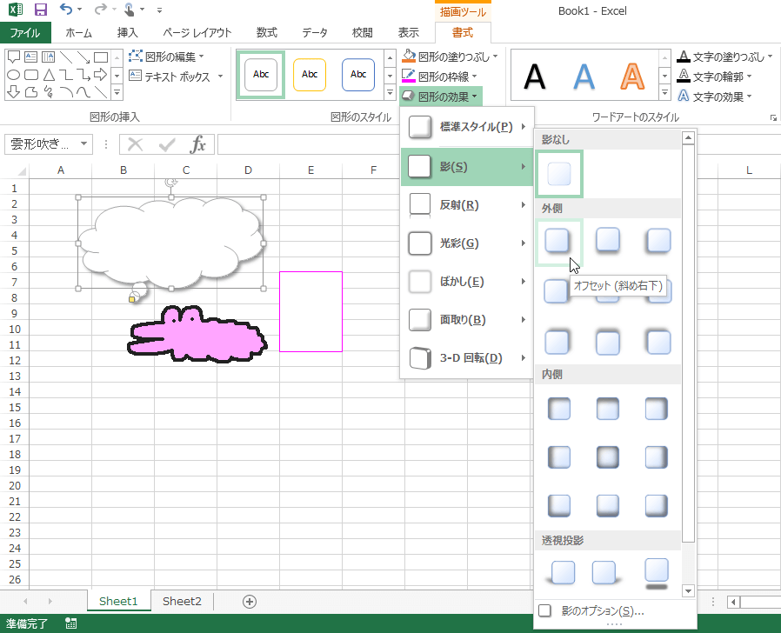The width and height of the screenshot is (781, 633).
Task: Select the arrow line shape
Action: tap(83, 57)
